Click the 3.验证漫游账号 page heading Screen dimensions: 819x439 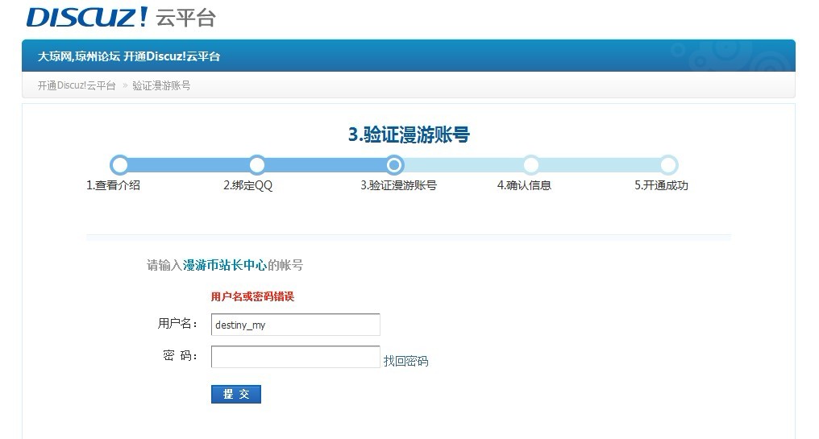(409, 135)
